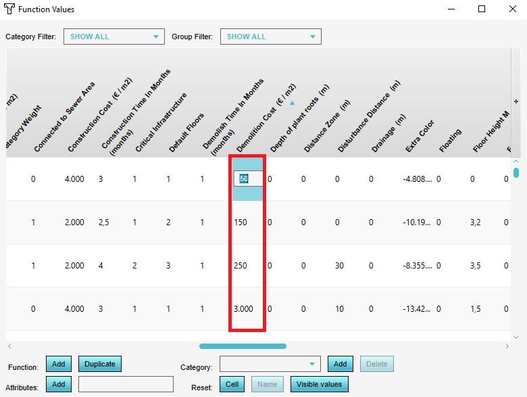Click the vertical scrollbar down arrow
The height and width of the screenshot is (397, 527).
(516, 332)
